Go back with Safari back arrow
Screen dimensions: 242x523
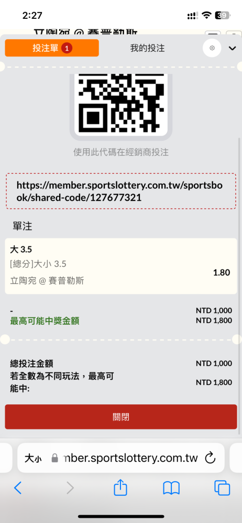18,488
